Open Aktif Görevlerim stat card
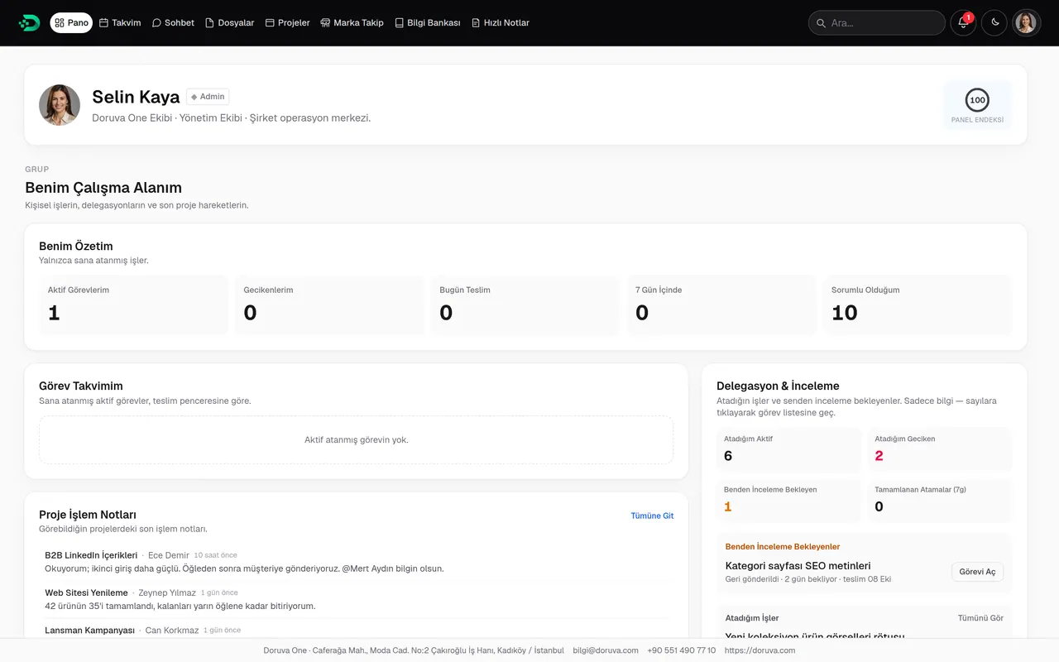The width and height of the screenshot is (1059, 662). pos(133,305)
